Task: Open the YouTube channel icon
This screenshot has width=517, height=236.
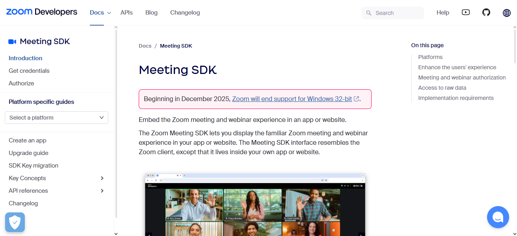Action: 465,12
